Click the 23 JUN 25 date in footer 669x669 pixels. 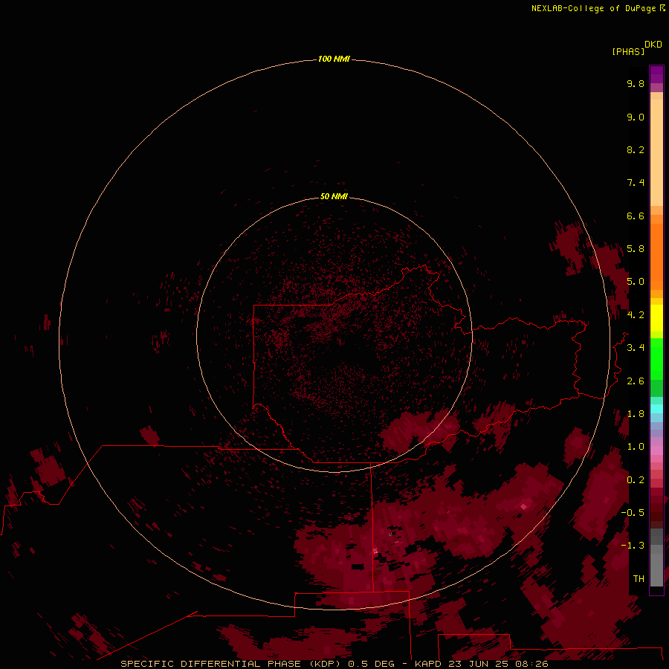(479, 664)
